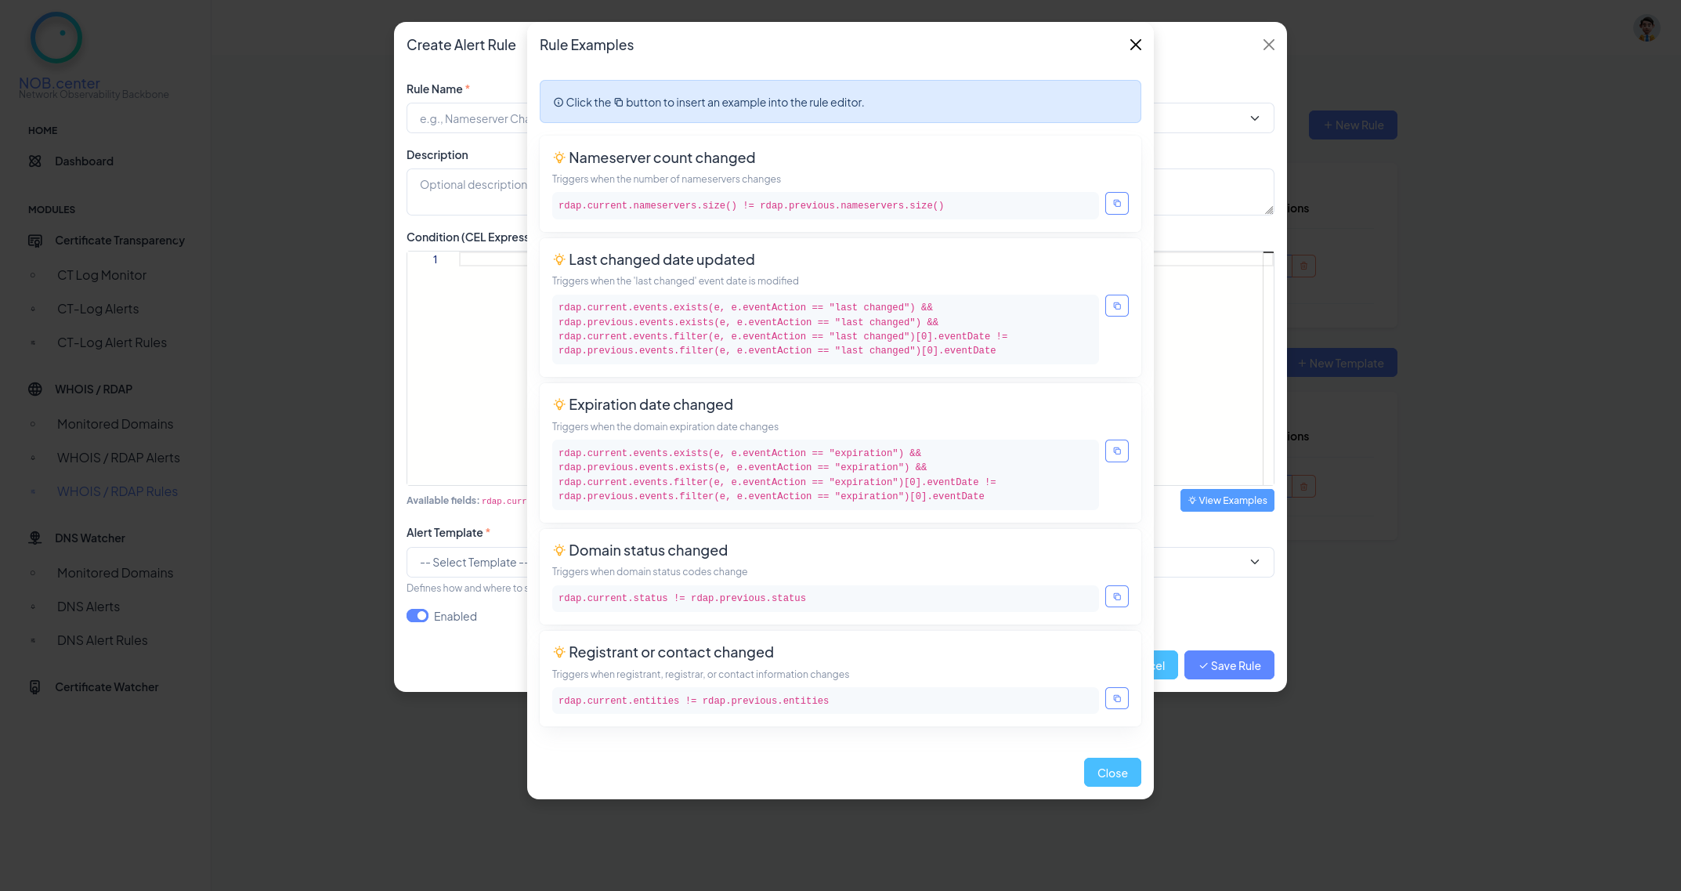Insert the Domain status changed example
This screenshot has height=891, width=1681.
click(x=1116, y=597)
